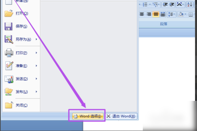Click the 退出 Word(X) button

click(121, 116)
